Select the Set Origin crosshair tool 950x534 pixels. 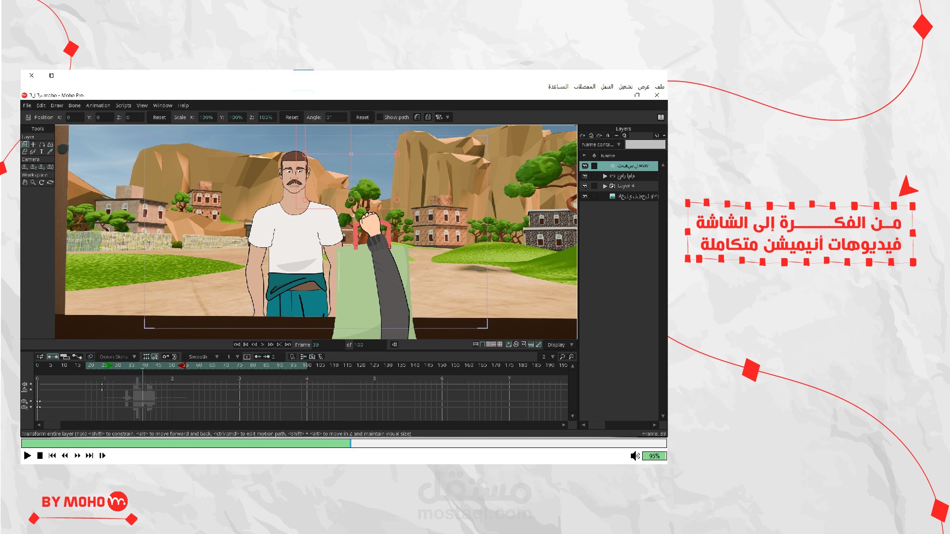click(x=33, y=144)
